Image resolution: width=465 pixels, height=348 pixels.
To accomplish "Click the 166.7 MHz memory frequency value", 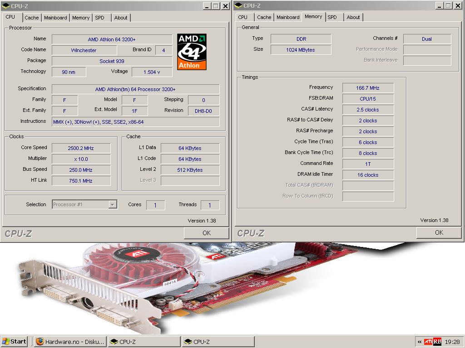I will coord(368,88).
